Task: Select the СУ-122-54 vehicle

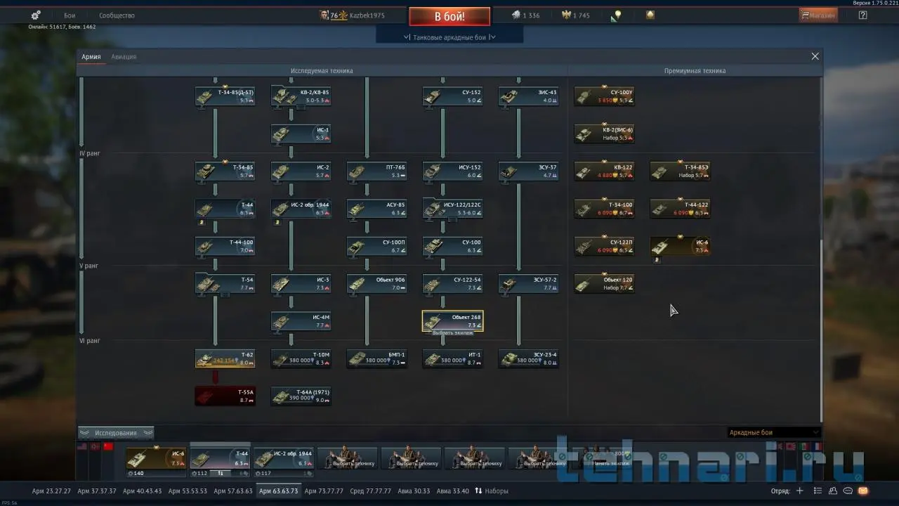Action: [x=452, y=284]
